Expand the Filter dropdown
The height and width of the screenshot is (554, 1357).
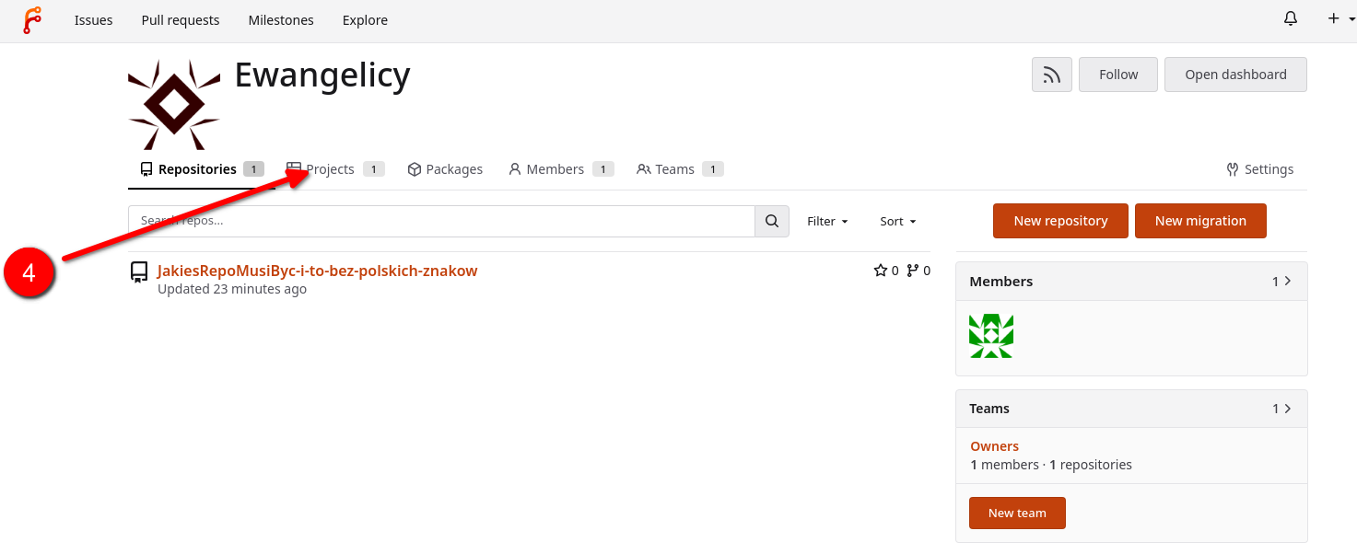827,221
